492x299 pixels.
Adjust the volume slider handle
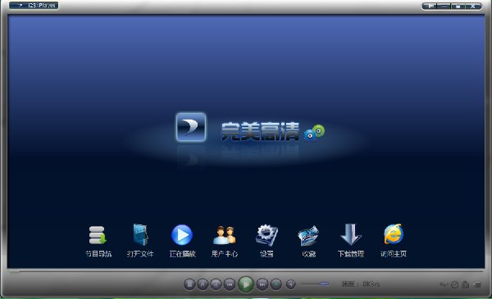click(324, 284)
